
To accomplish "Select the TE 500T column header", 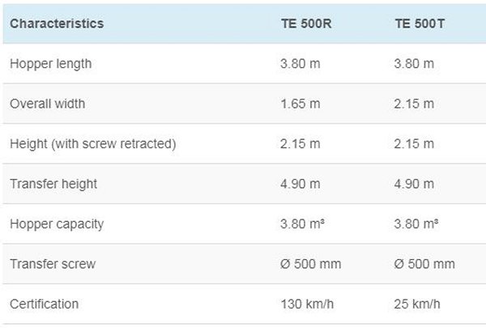I will coord(420,23).
